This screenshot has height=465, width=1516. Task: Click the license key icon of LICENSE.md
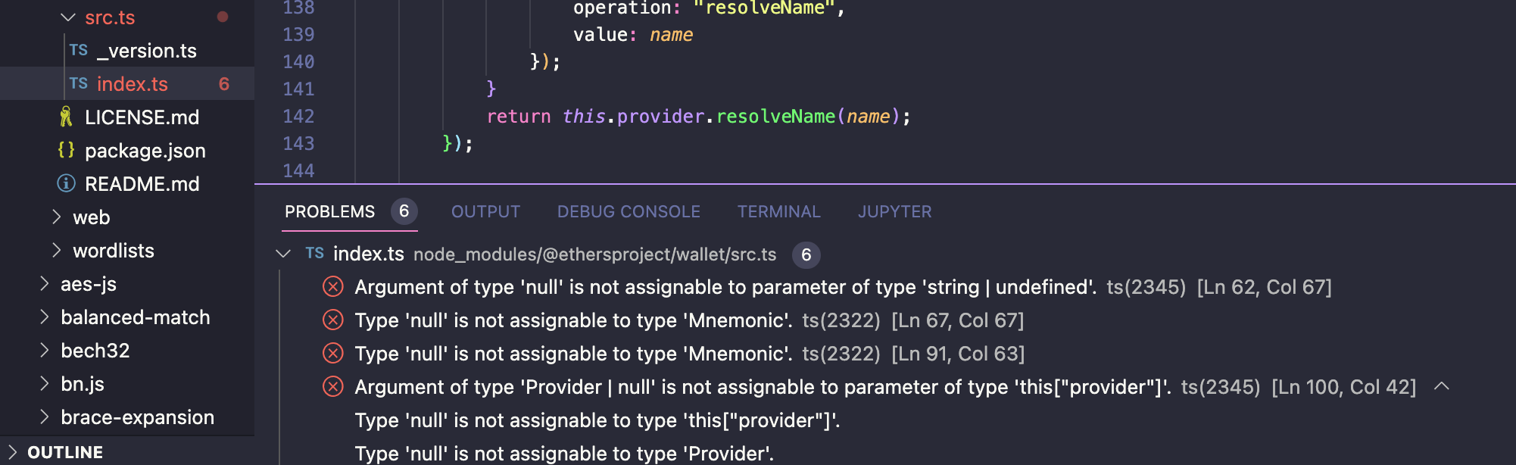click(67, 117)
